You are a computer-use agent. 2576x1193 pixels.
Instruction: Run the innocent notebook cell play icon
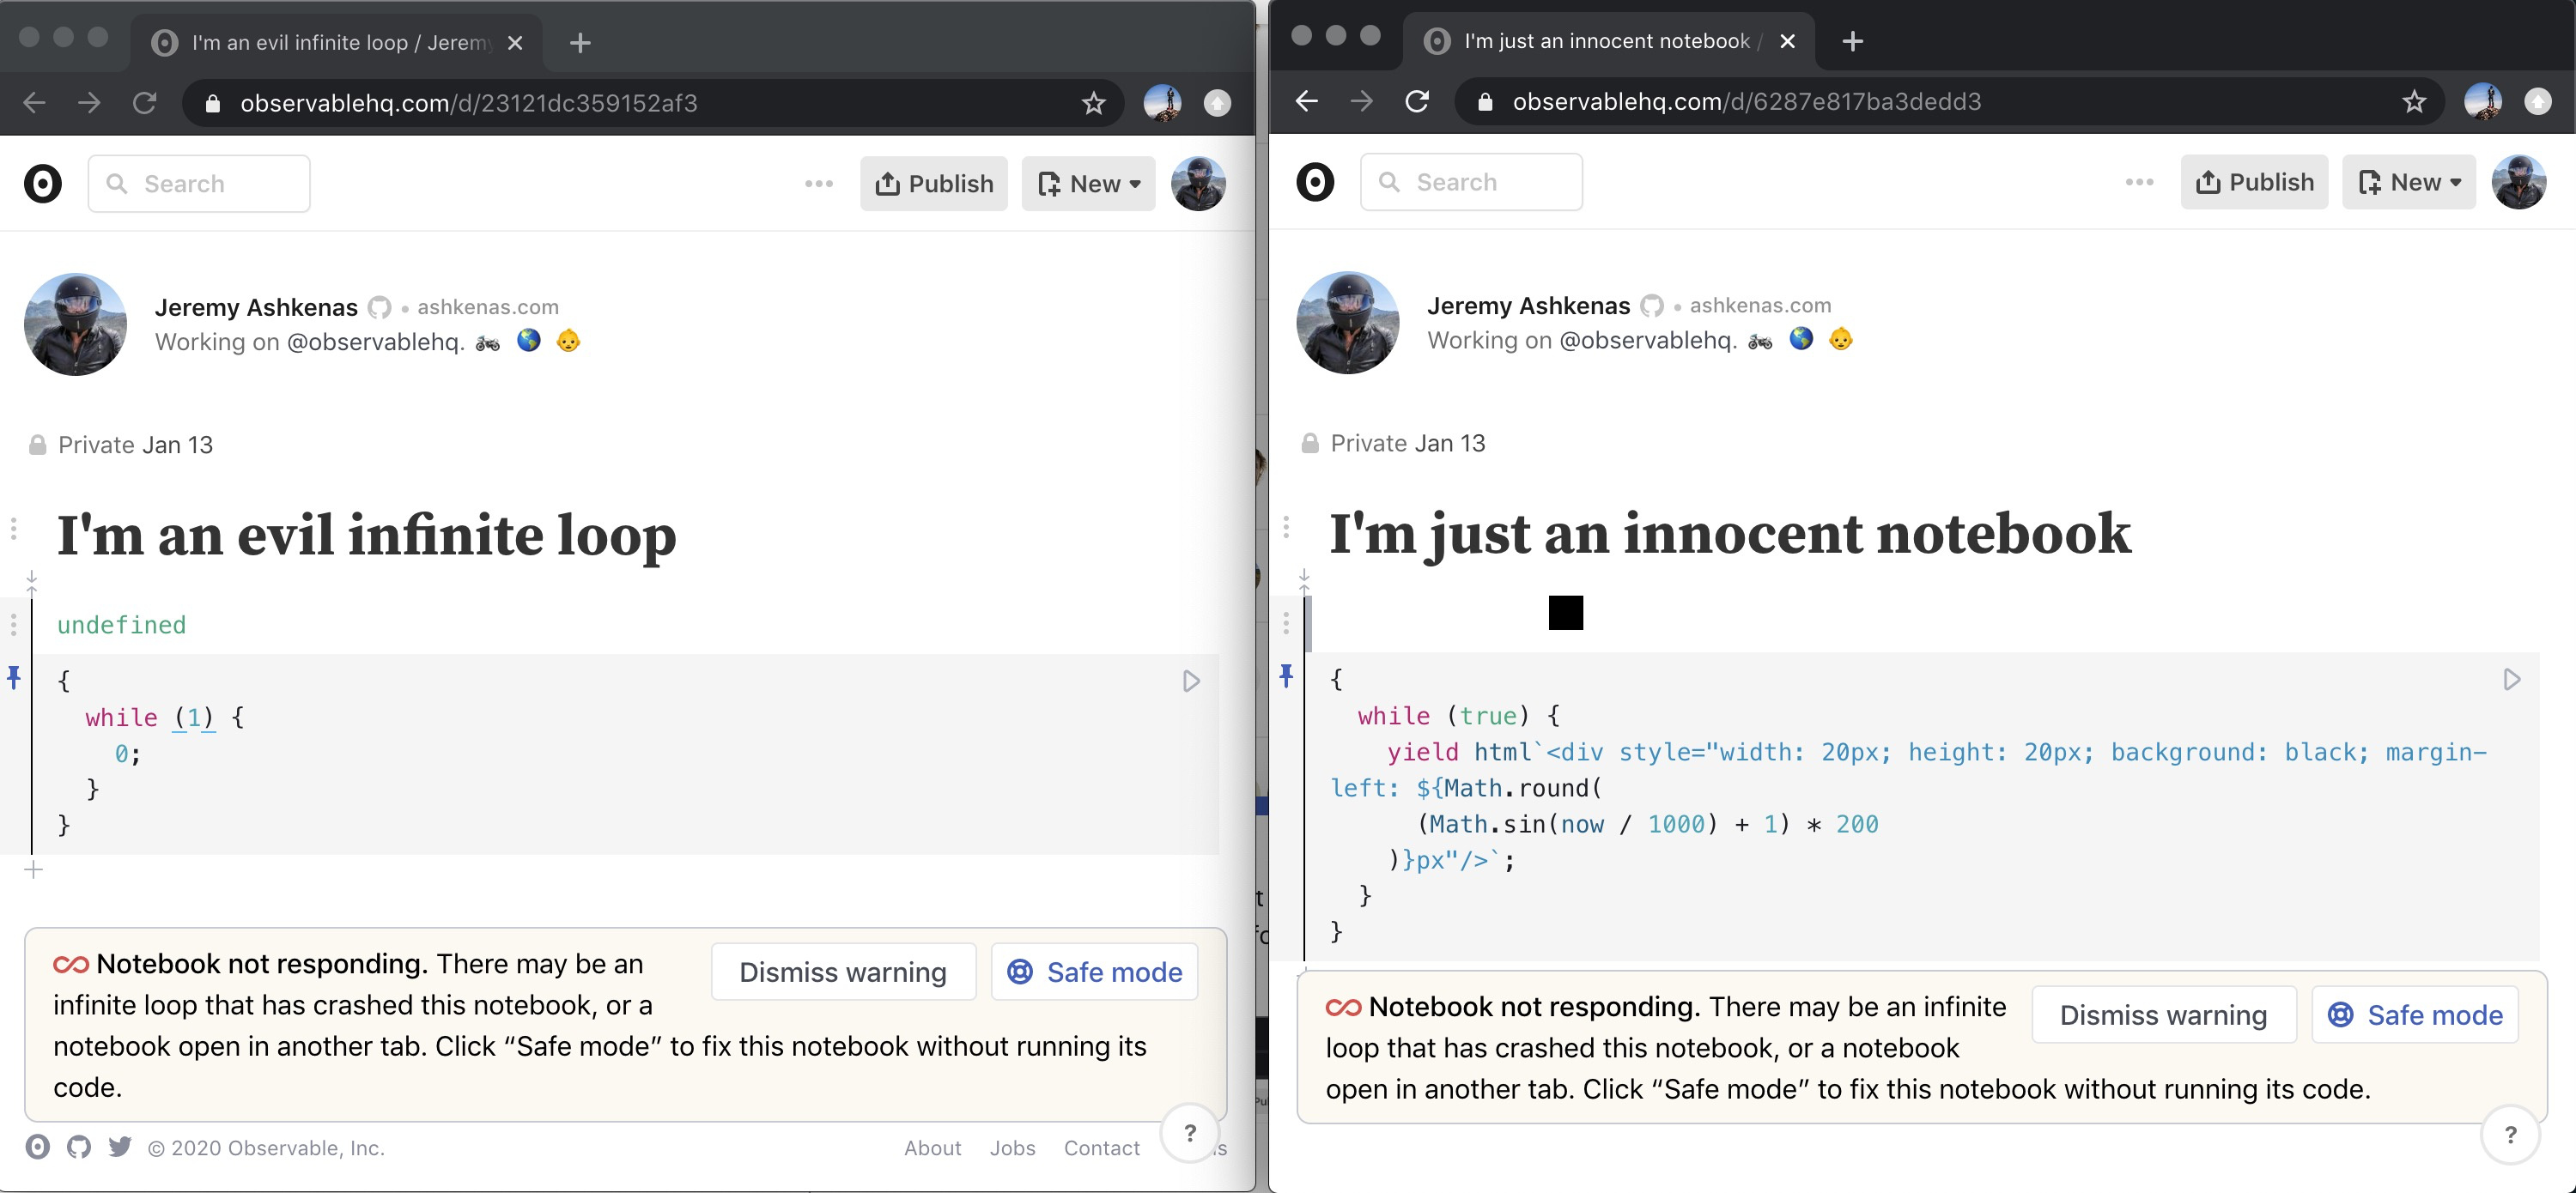coord(2511,680)
